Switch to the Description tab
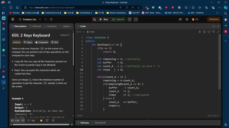Screen dimensions: 229x128 click(x=19, y=26)
